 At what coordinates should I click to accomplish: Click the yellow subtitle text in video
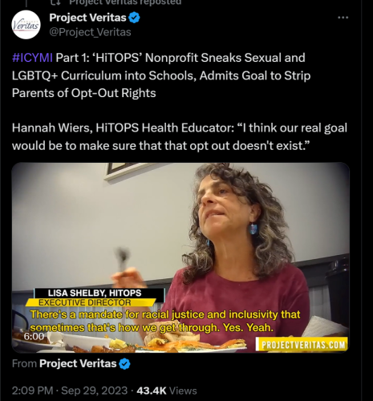(165, 321)
